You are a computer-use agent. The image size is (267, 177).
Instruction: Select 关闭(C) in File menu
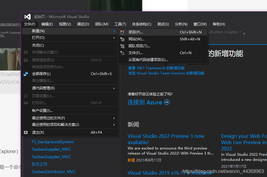pos(70,45)
